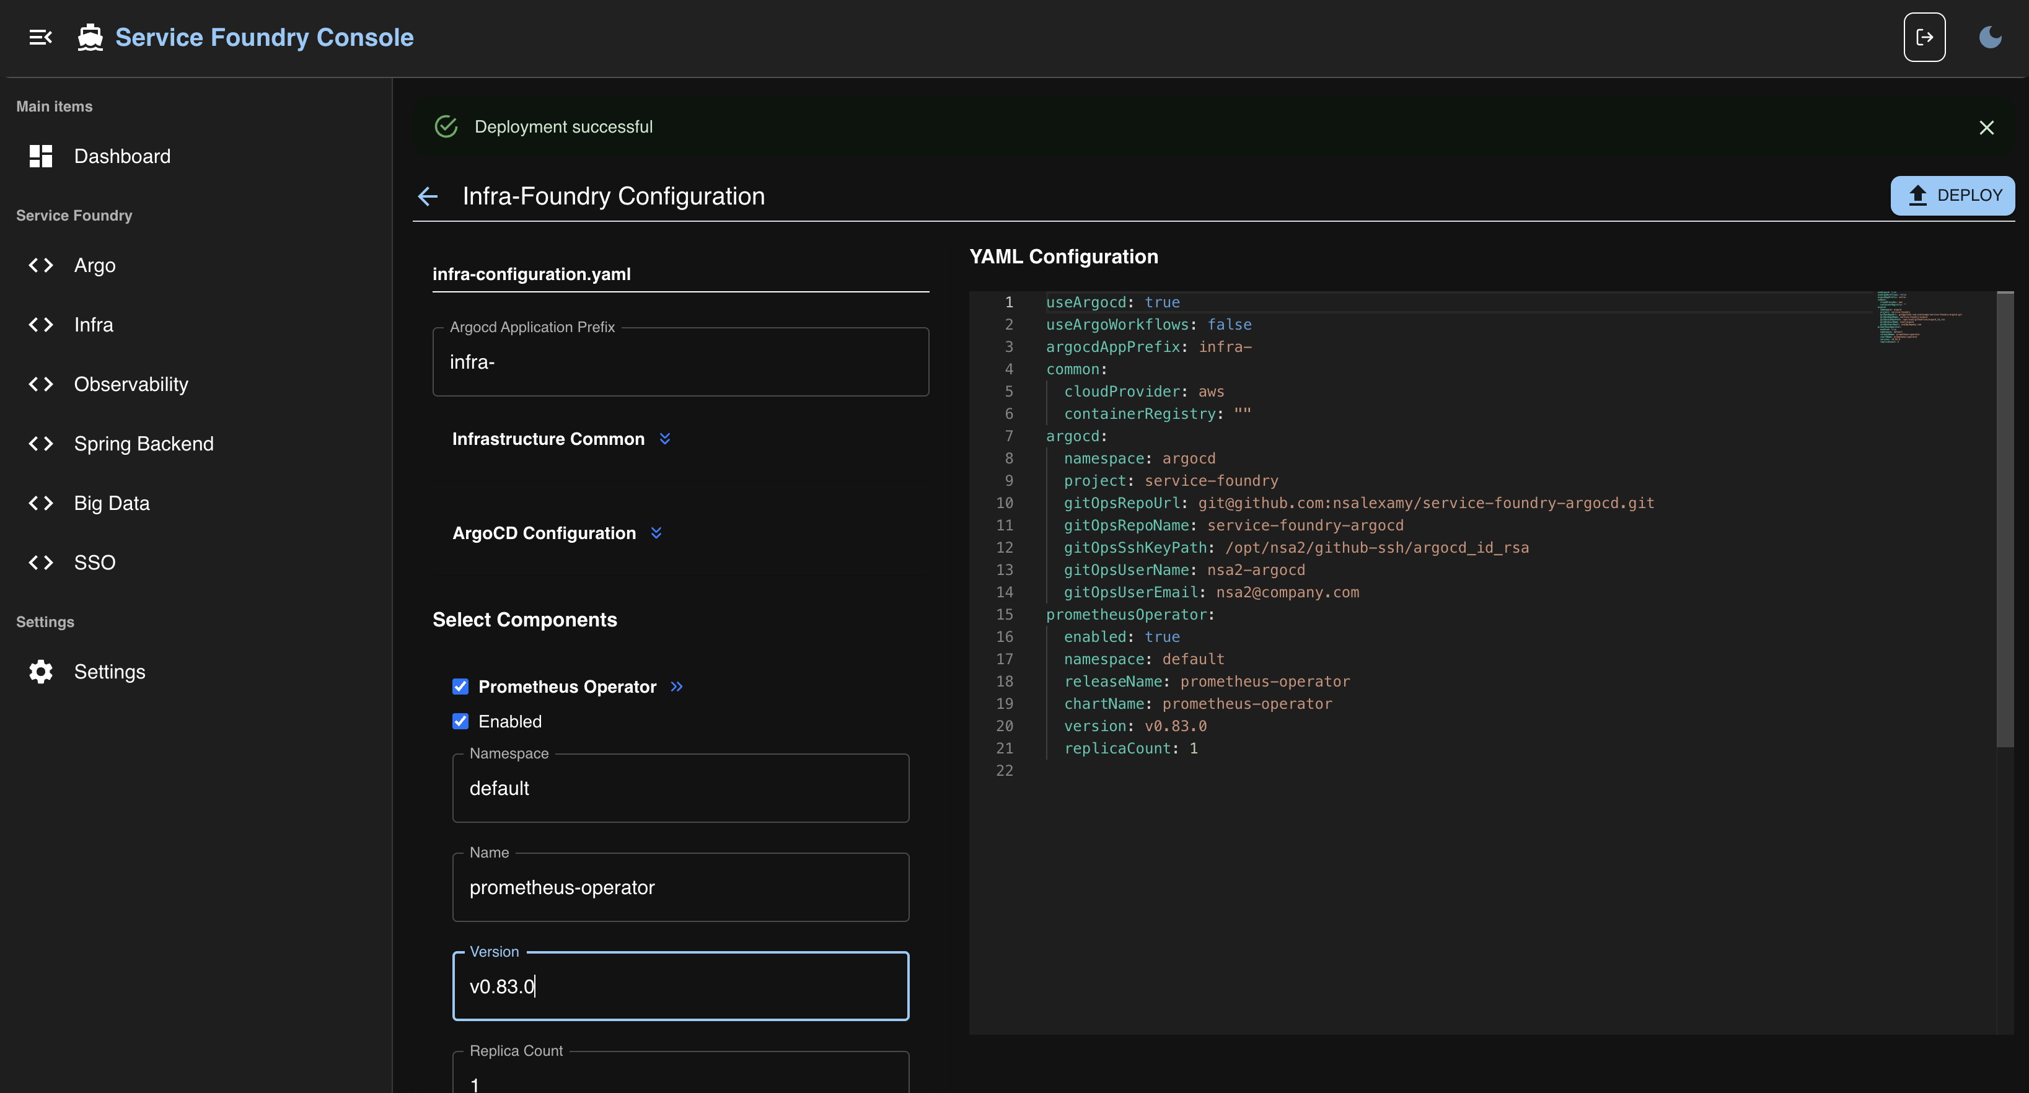Image resolution: width=2029 pixels, height=1093 pixels.
Task: Click YAML line replicaCount: 1
Action: pyautogui.click(x=1130, y=748)
